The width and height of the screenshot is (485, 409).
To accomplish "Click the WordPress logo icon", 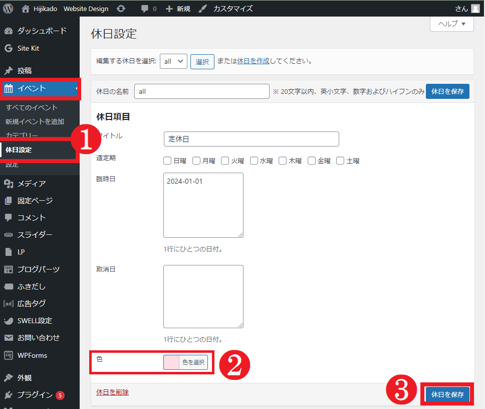I will [x=8, y=9].
